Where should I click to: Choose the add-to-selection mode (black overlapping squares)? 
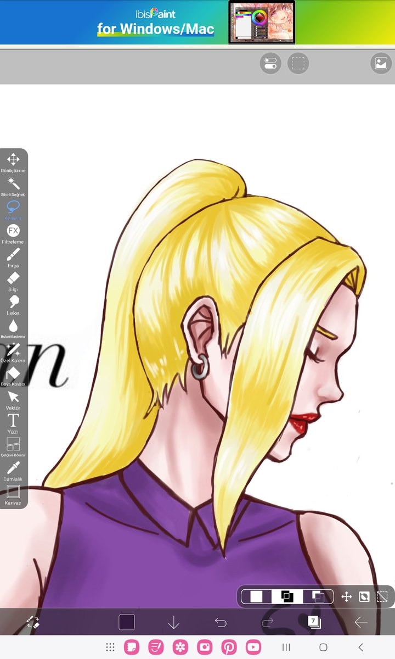tap(287, 596)
